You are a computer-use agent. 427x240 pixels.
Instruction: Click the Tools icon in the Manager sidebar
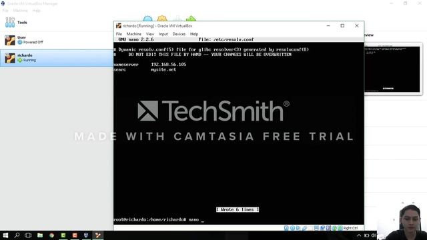(10, 22)
